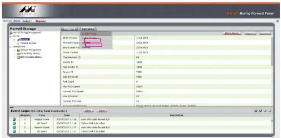The image size is (281, 138).
Task: Select the highlighted Adapter 0 tree item
Action: 25,39
